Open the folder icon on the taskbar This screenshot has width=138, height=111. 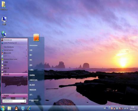click(9, 108)
